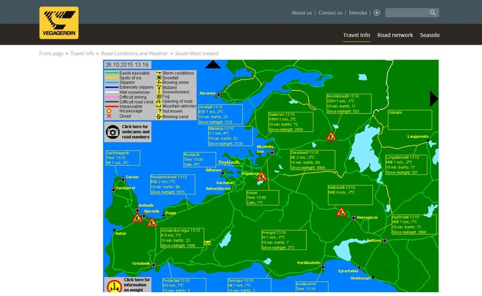
Task: Click the Grindavík town marker
Action: click(153, 265)
